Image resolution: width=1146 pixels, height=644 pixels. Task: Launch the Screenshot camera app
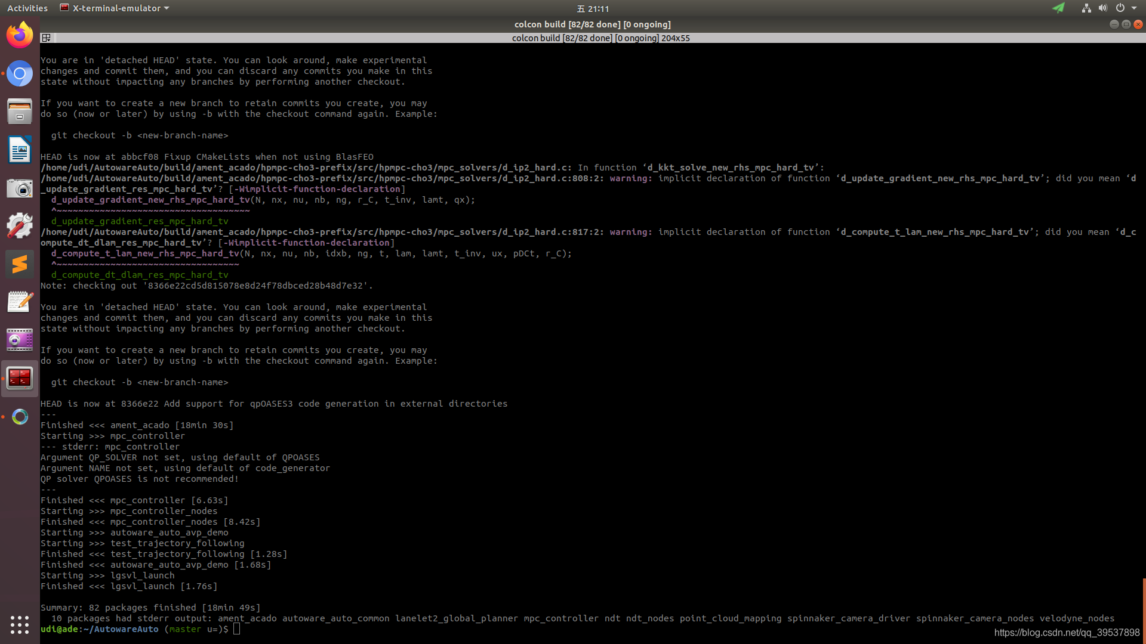point(20,188)
